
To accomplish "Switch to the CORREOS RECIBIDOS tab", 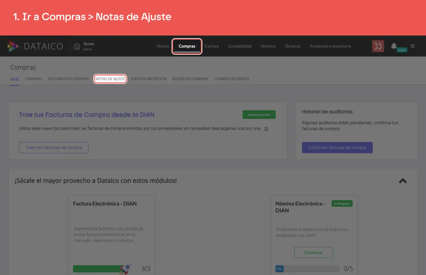I will click(x=232, y=79).
